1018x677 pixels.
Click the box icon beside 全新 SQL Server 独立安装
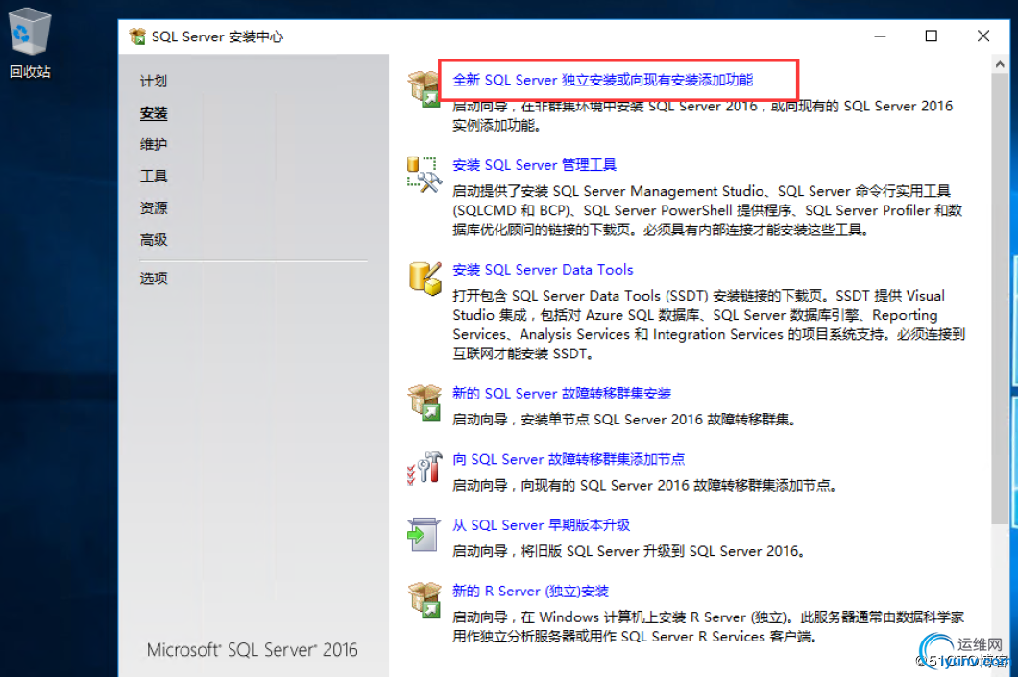click(x=424, y=88)
